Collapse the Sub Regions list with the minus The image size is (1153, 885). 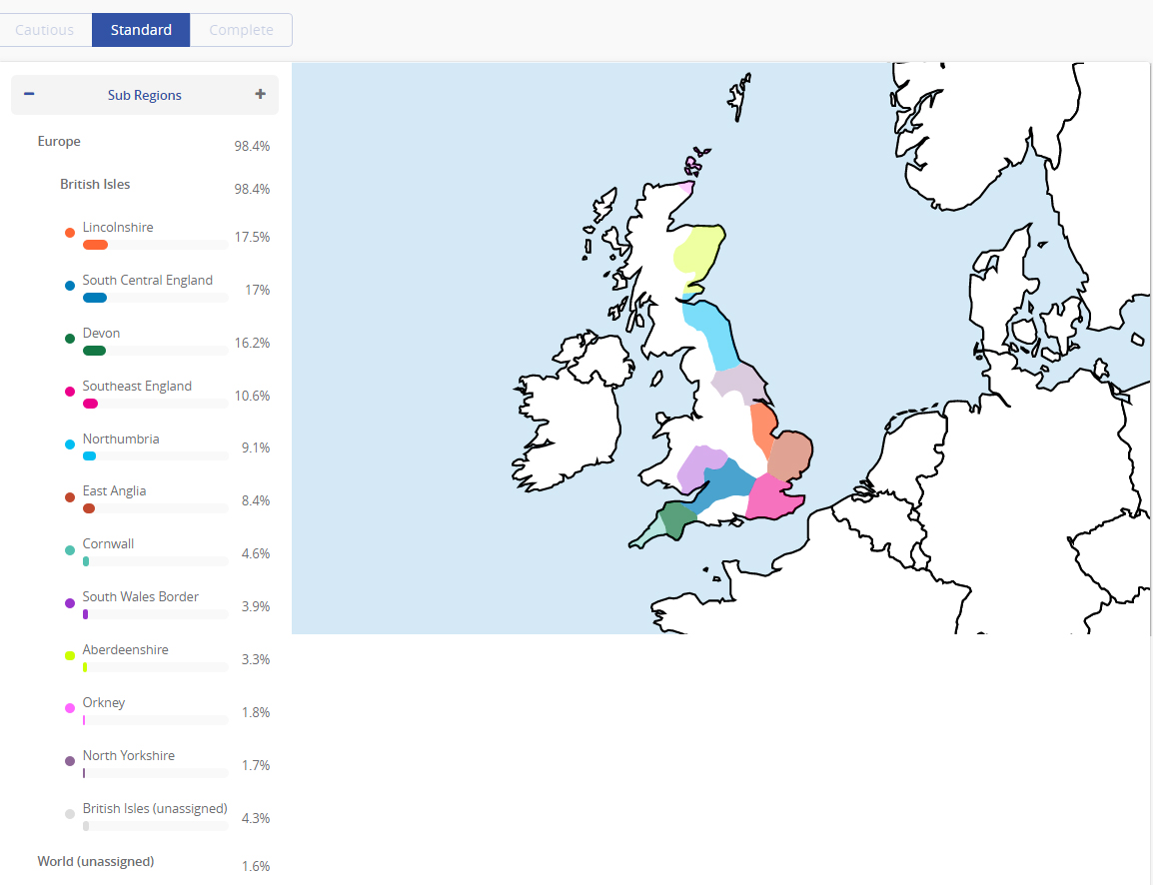[29, 94]
